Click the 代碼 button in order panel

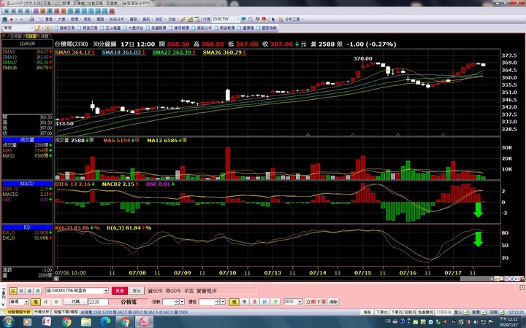(76, 302)
